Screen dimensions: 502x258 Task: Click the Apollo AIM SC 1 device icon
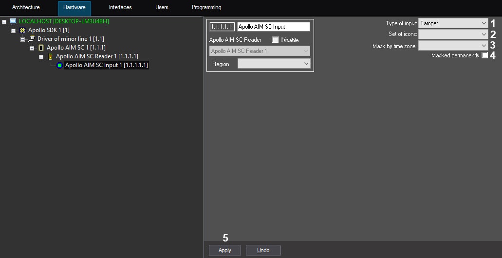click(x=41, y=48)
